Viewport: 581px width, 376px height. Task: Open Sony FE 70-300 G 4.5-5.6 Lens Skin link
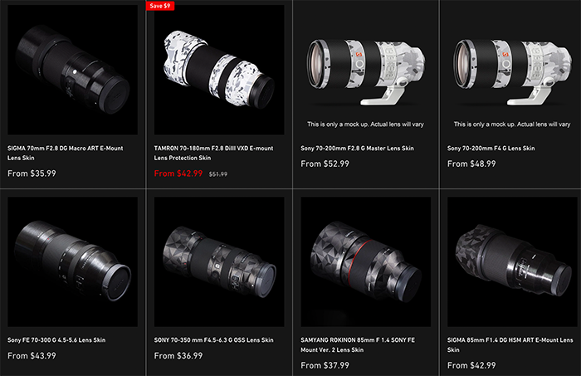pos(56,340)
